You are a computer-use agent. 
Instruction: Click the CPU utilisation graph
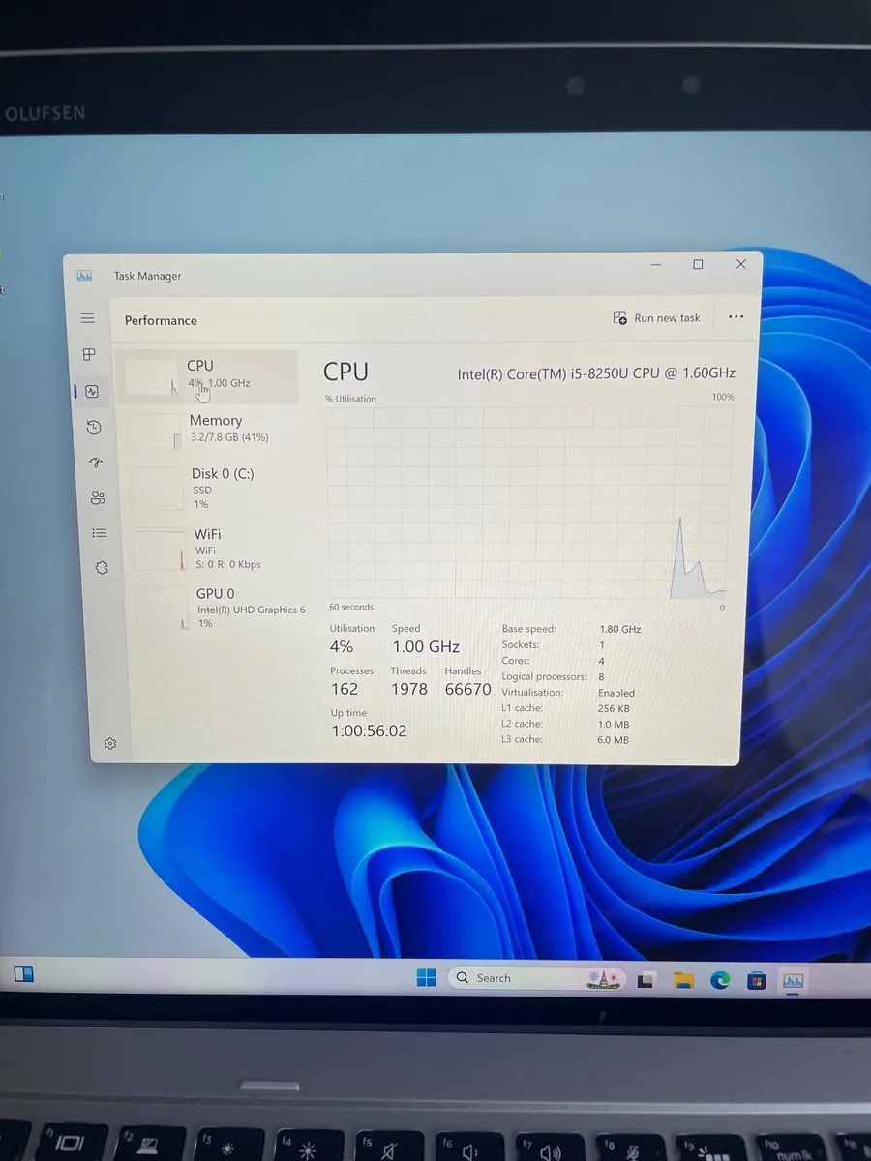[x=529, y=502]
